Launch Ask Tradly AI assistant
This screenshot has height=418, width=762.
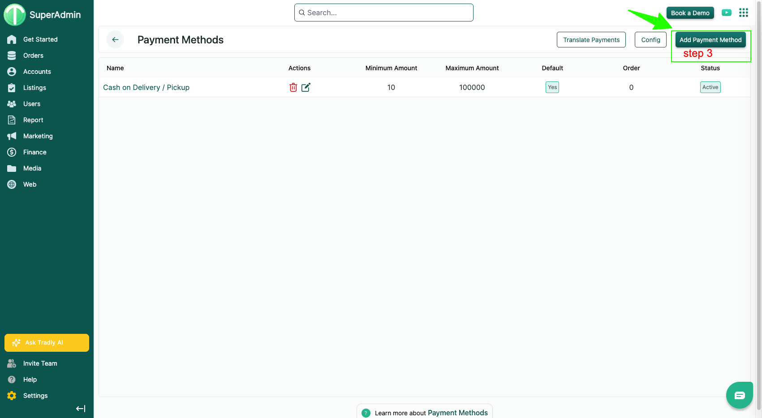click(47, 343)
